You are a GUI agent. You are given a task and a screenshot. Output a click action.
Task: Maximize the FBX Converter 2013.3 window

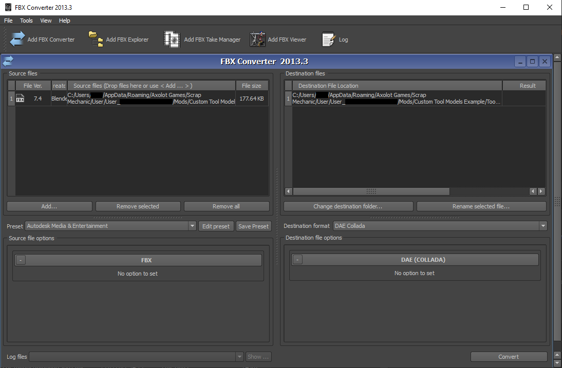click(x=526, y=7)
